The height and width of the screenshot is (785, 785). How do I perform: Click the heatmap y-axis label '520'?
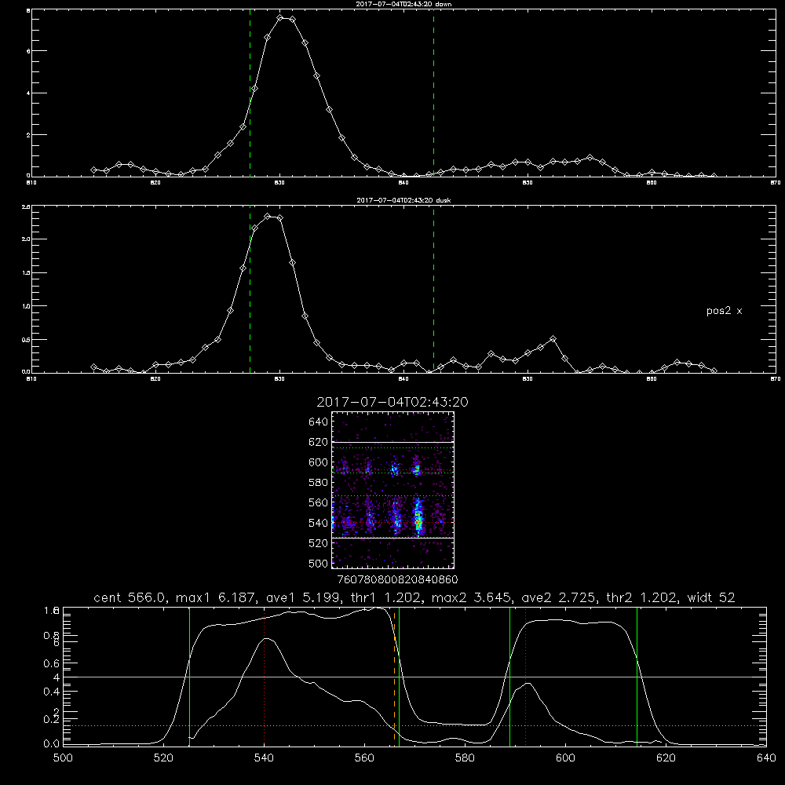(319, 543)
